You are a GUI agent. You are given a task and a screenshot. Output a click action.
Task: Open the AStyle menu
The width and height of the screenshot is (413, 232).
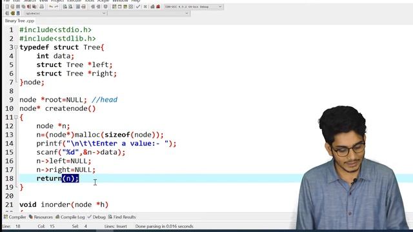coord(103,1)
